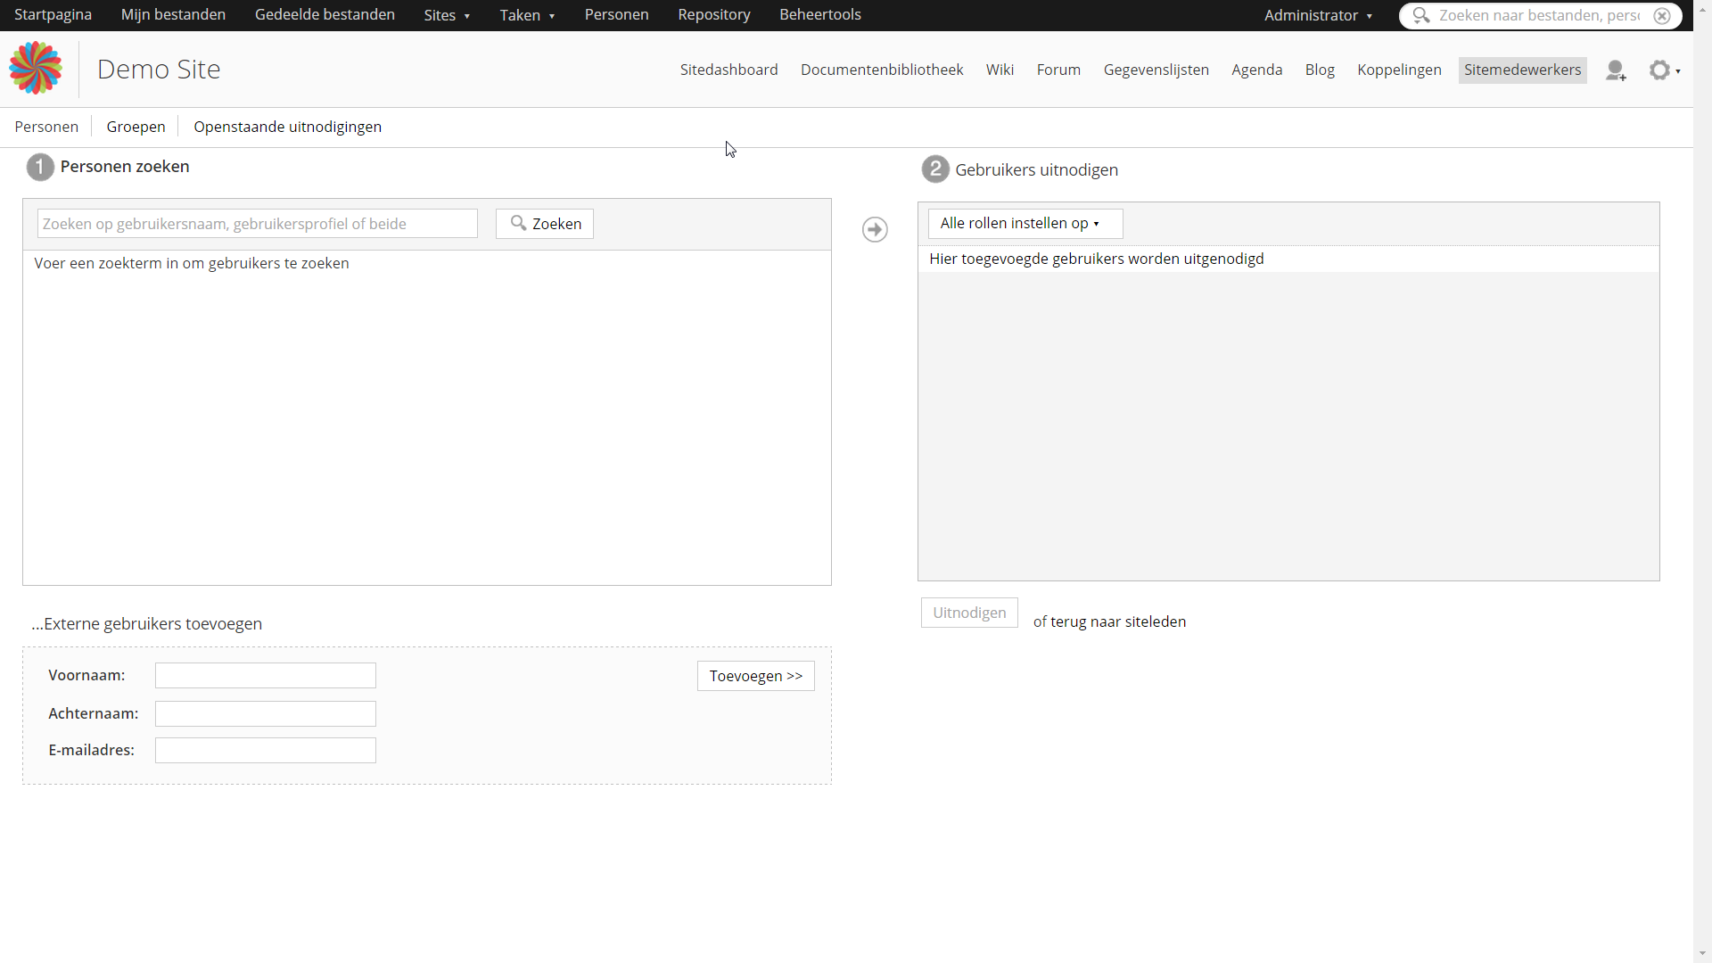Viewport: 1712px width, 963px height.
Task: Open Openstaande uitnodigingen
Action: 287,127
